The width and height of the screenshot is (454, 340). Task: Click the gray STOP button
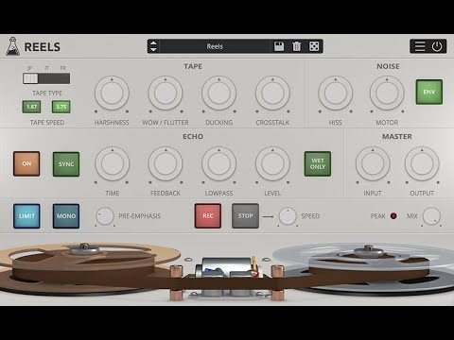click(245, 216)
